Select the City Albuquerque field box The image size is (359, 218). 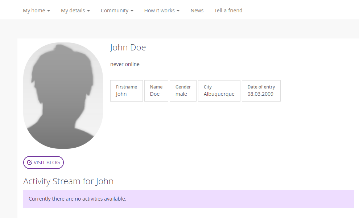[219, 91]
